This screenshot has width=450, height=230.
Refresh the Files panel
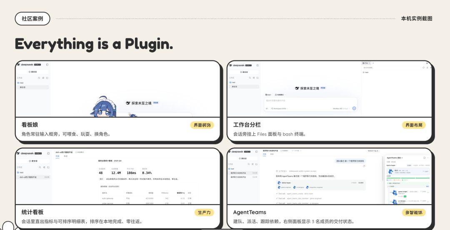pyautogui.click(x=423, y=68)
